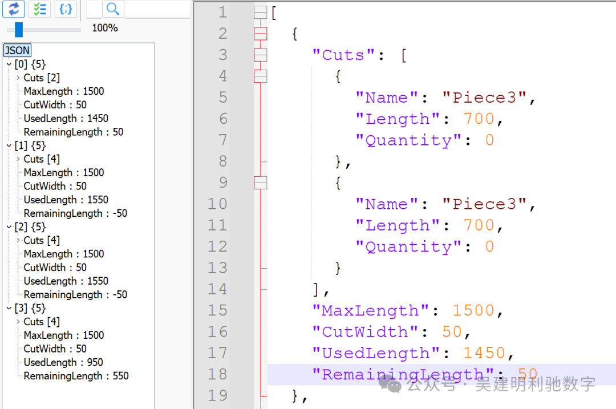Click line number 15 in the gutter
The height and width of the screenshot is (409, 616).
point(217,310)
